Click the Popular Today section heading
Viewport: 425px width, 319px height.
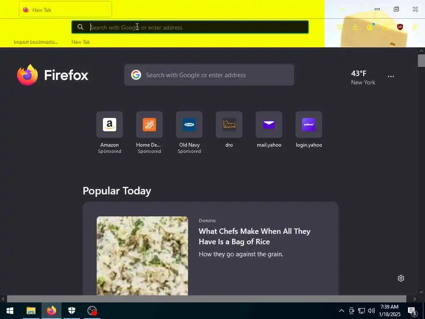(x=117, y=191)
